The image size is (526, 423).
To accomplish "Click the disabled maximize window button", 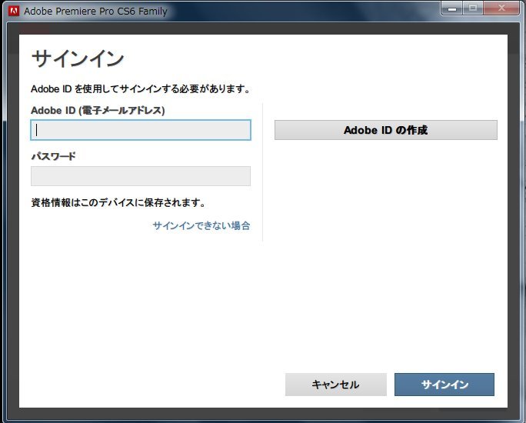I will tap(473, 8).
